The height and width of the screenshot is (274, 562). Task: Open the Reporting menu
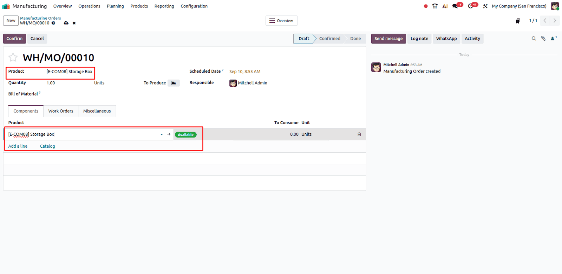coord(164,6)
